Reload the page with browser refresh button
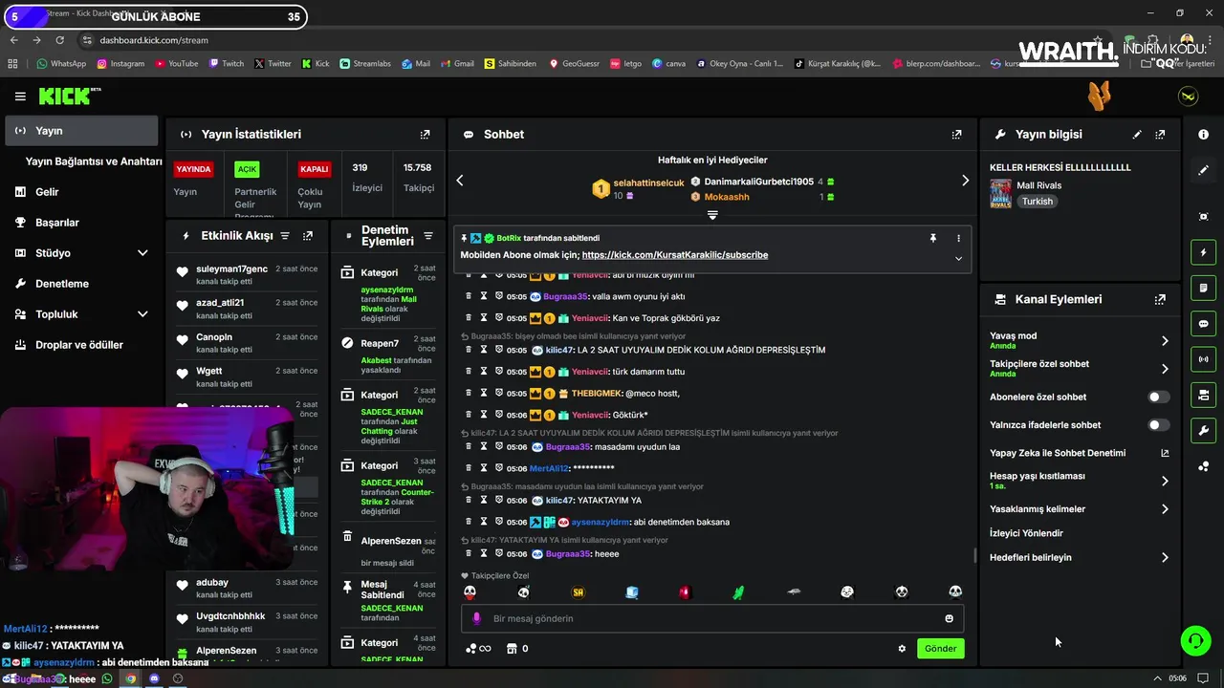 tap(59, 40)
